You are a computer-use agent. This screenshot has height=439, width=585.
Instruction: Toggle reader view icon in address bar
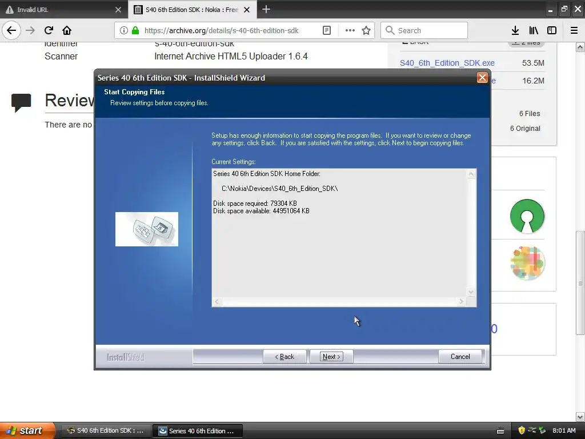coord(326,30)
